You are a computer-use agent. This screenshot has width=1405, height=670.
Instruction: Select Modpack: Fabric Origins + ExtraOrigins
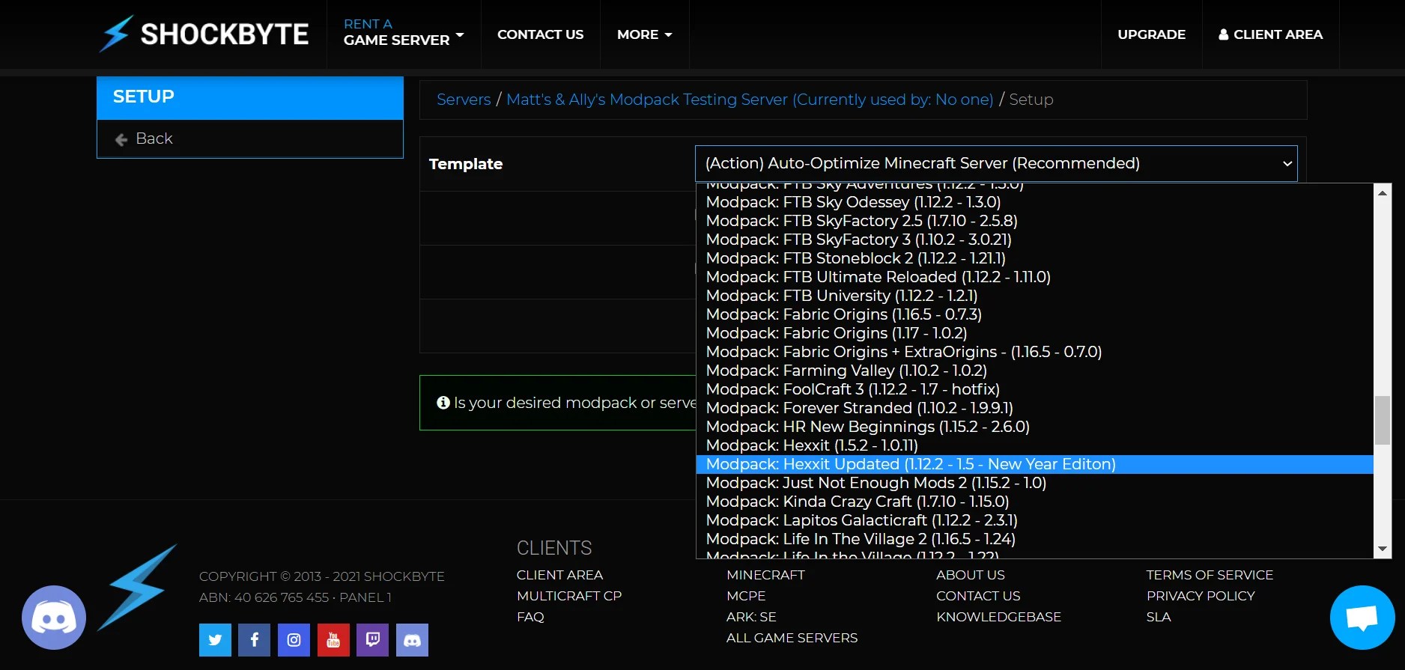tap(1035, 352)
